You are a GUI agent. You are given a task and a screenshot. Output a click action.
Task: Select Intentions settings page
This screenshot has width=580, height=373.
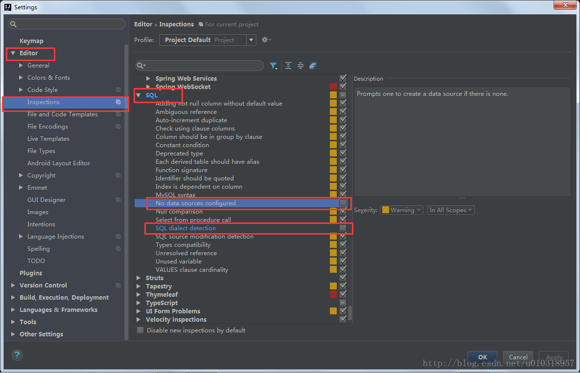[41, 224]
